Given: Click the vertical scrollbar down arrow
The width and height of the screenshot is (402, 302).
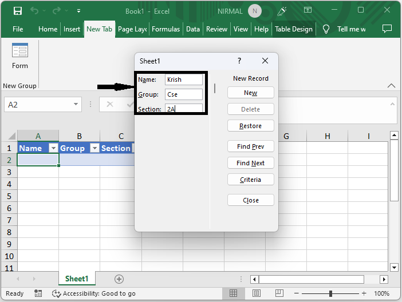Looking at the screenshot, I should pyautogui.click(x=394, y=268).
